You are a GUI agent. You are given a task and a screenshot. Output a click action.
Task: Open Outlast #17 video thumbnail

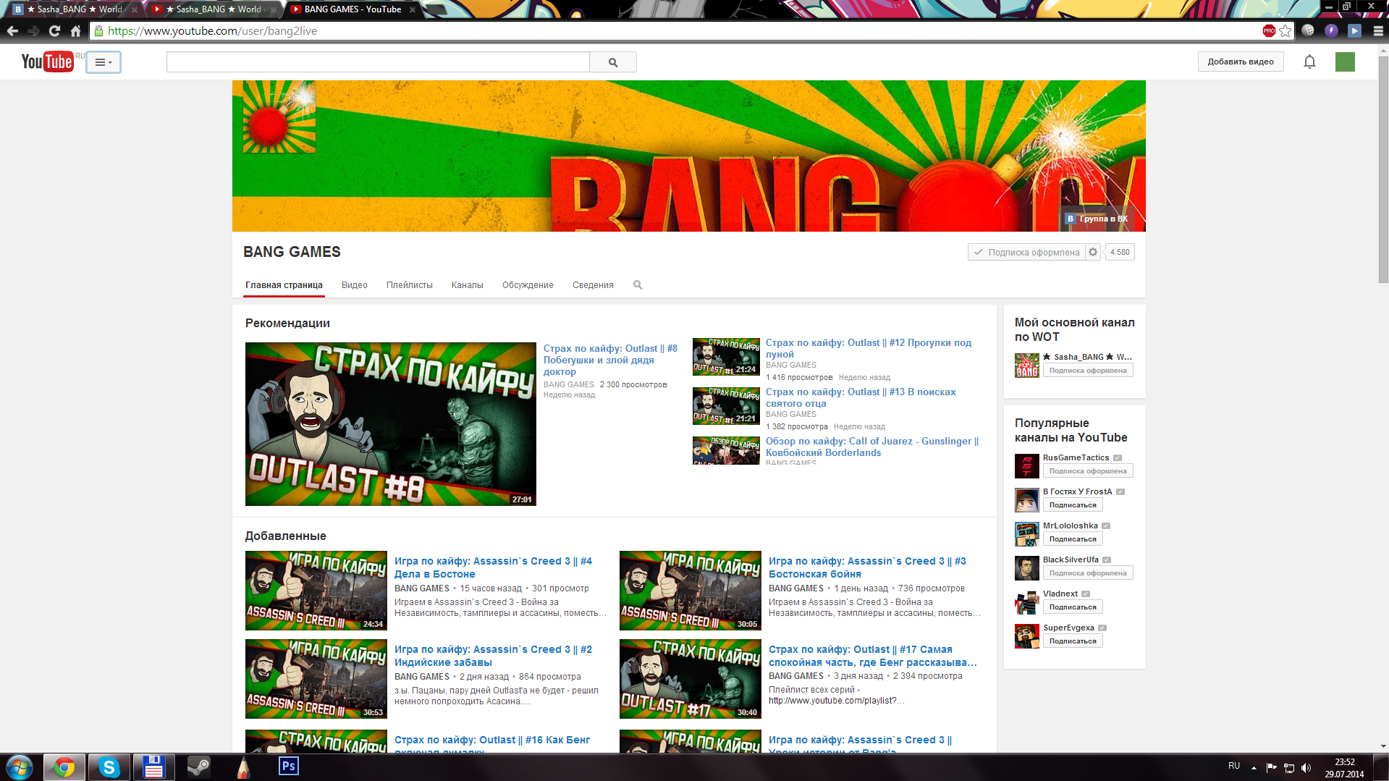(691, 679)
